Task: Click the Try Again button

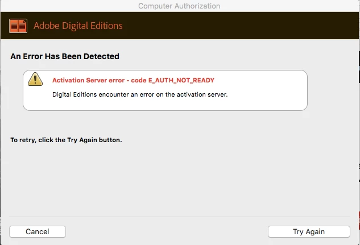Action: 309,232
